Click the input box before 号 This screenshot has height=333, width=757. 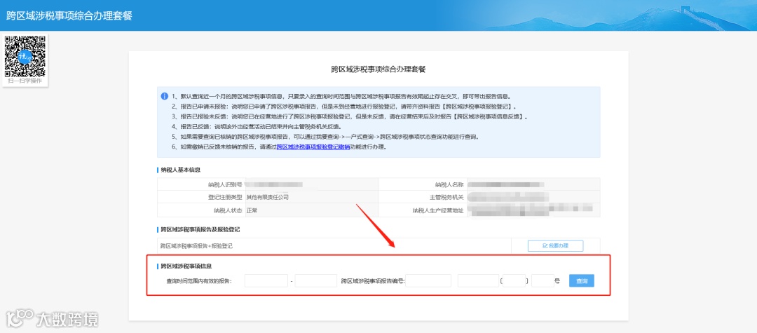click(543, 281)
